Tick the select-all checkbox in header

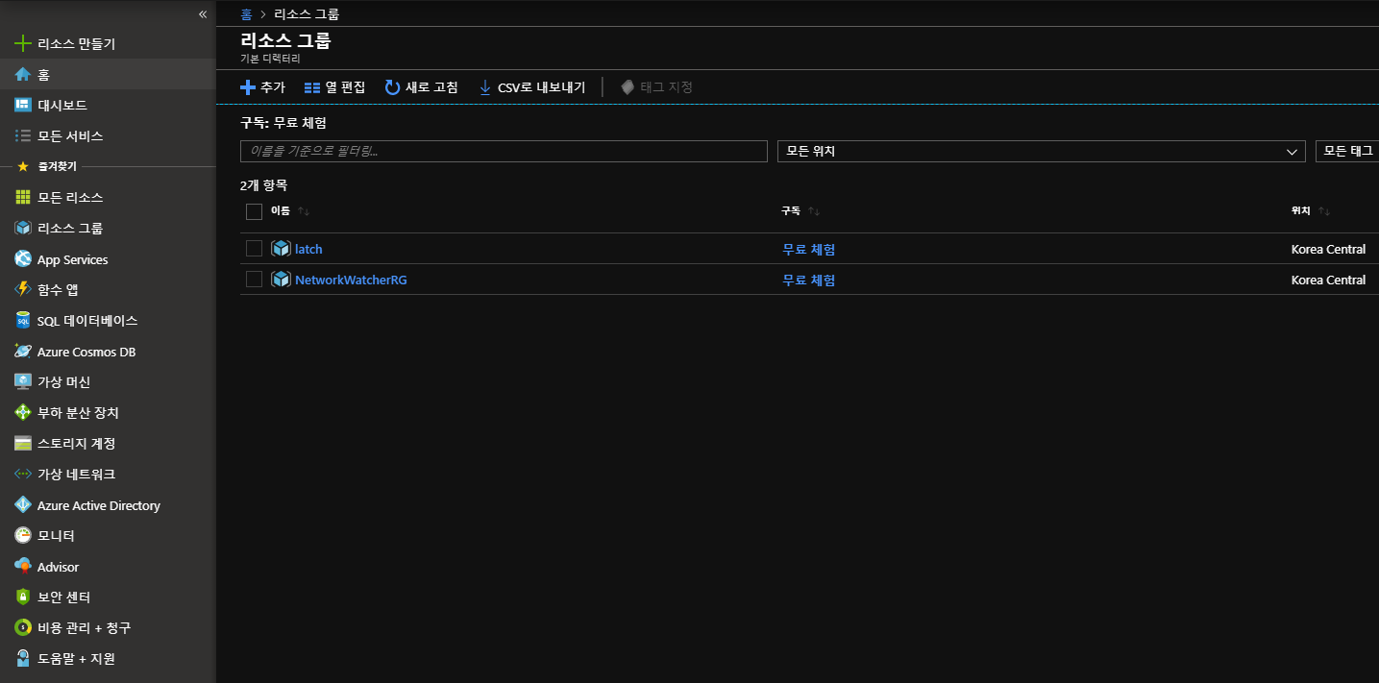pos(254,211)
